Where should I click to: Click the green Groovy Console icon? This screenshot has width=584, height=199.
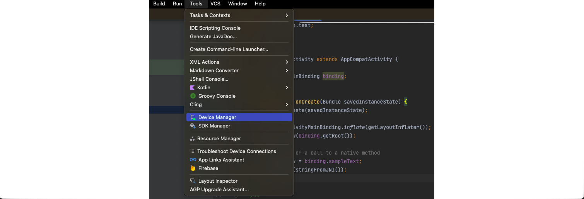(x=193, y=96)
